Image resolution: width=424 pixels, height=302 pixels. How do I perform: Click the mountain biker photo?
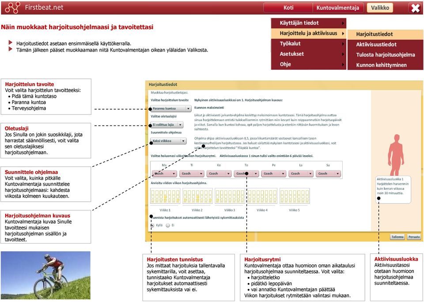click(45, 275)
